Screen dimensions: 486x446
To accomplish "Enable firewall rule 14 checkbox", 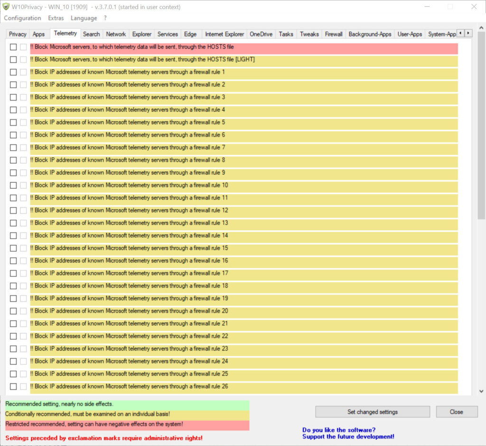I will point(13,235).
